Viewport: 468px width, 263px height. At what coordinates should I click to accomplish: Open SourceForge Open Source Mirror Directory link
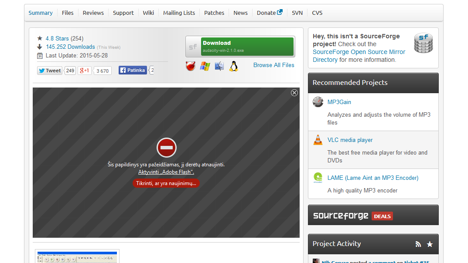tap(359, 56)
